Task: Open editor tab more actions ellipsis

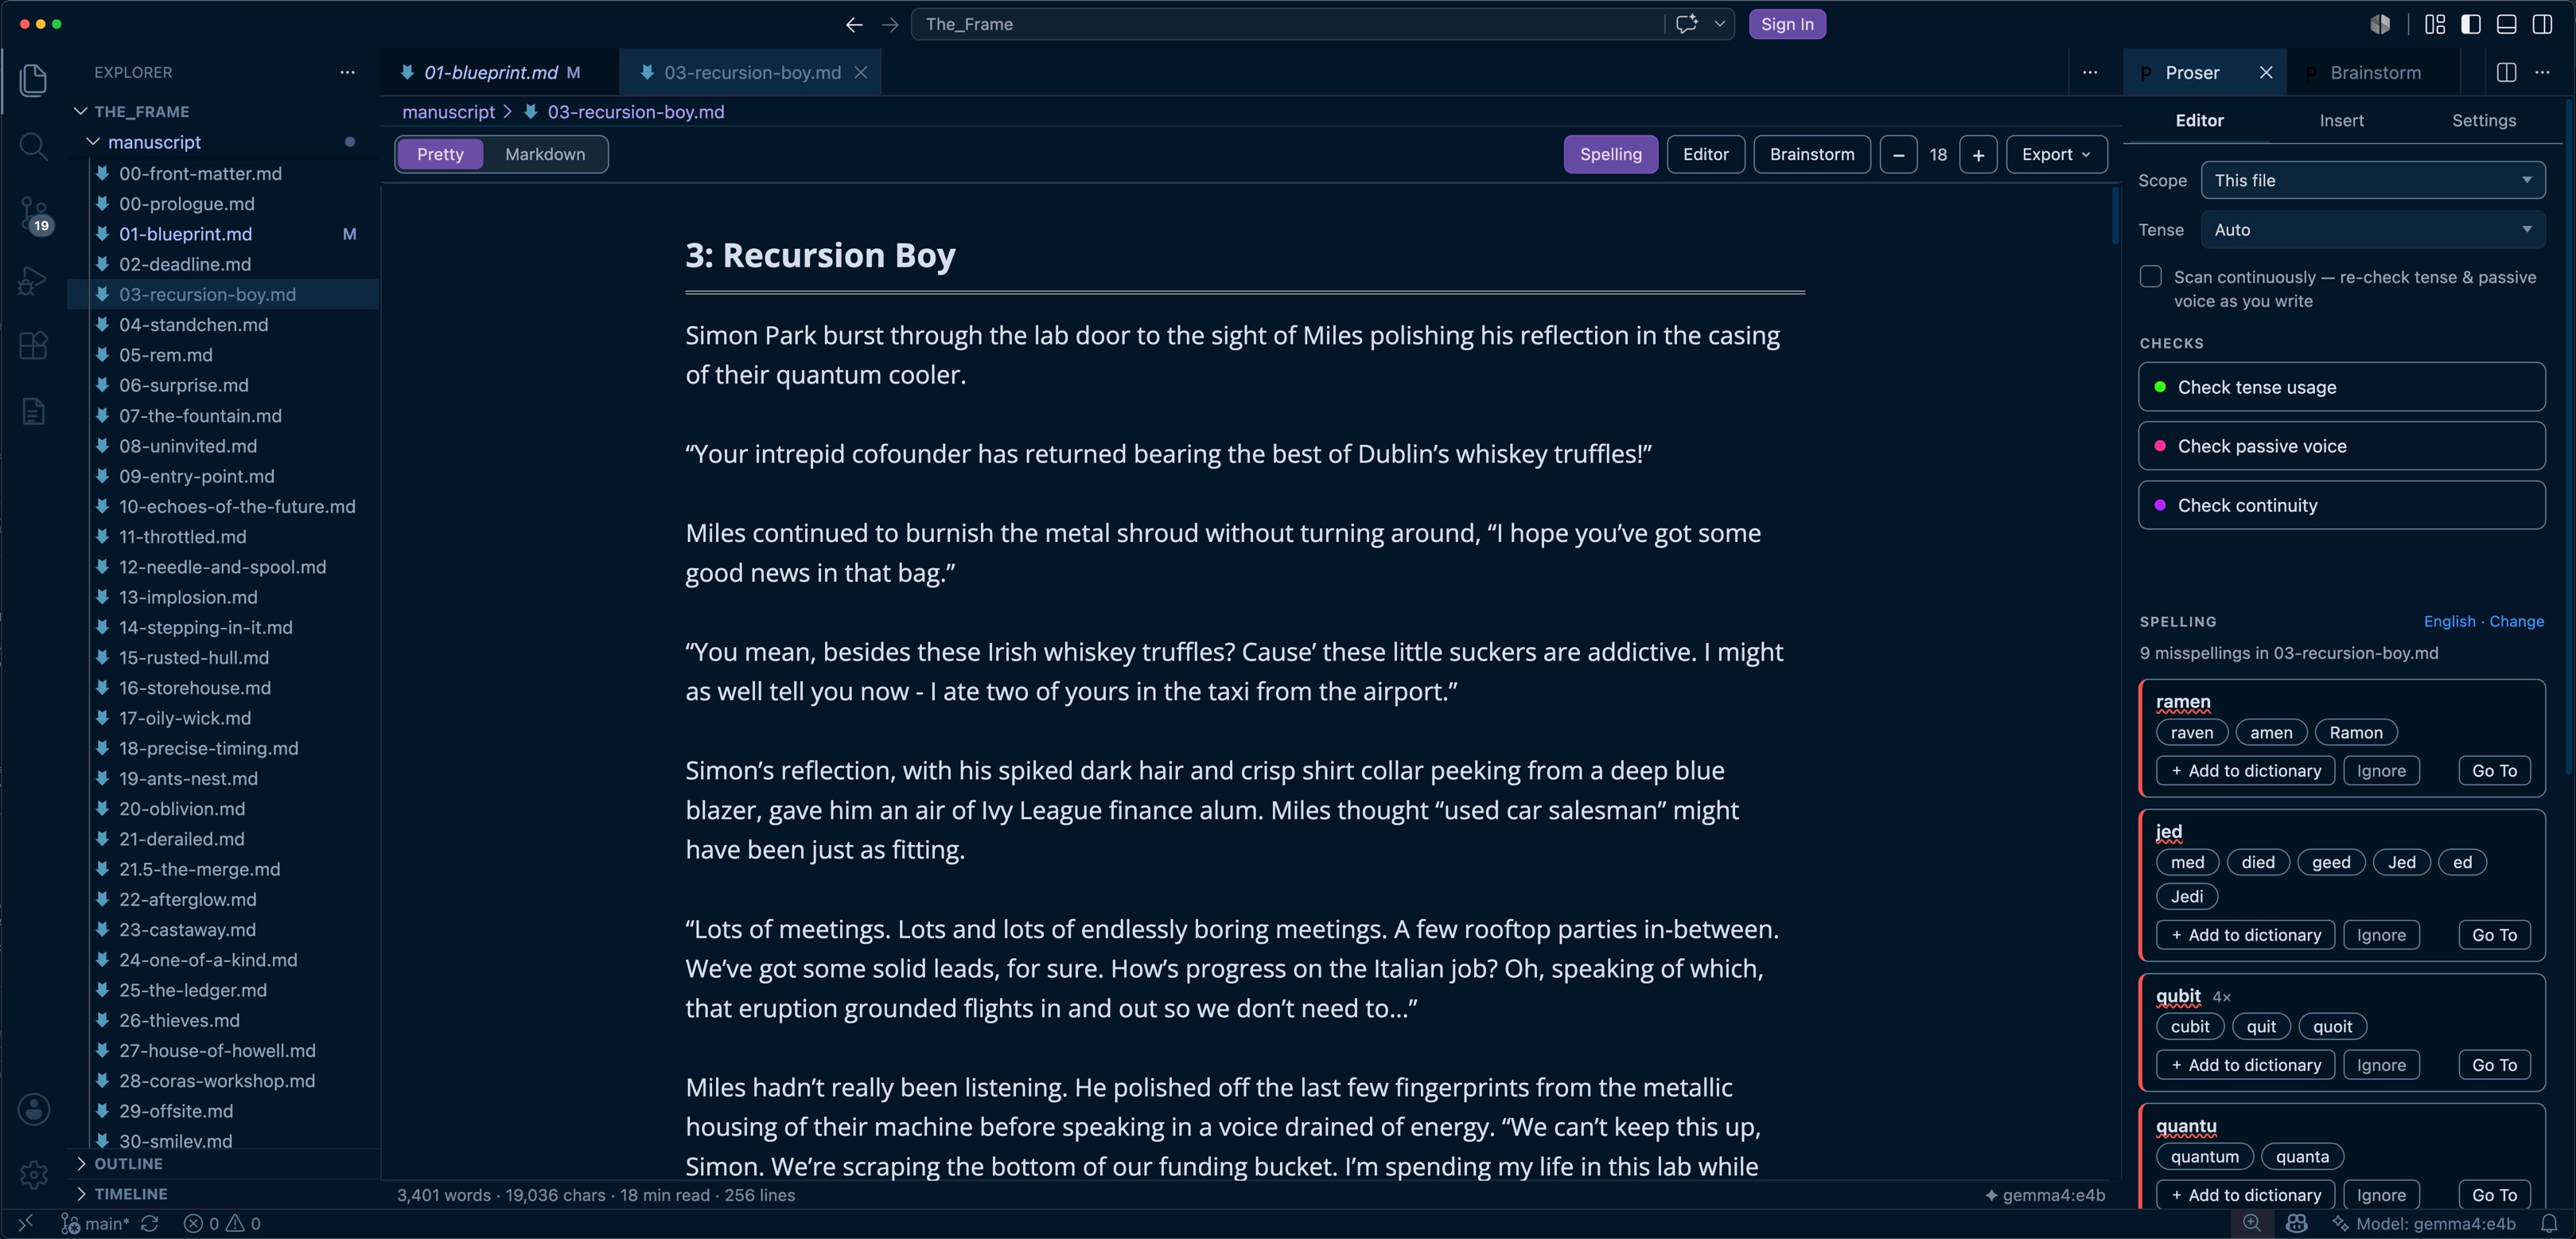Action: point(2090,72)
